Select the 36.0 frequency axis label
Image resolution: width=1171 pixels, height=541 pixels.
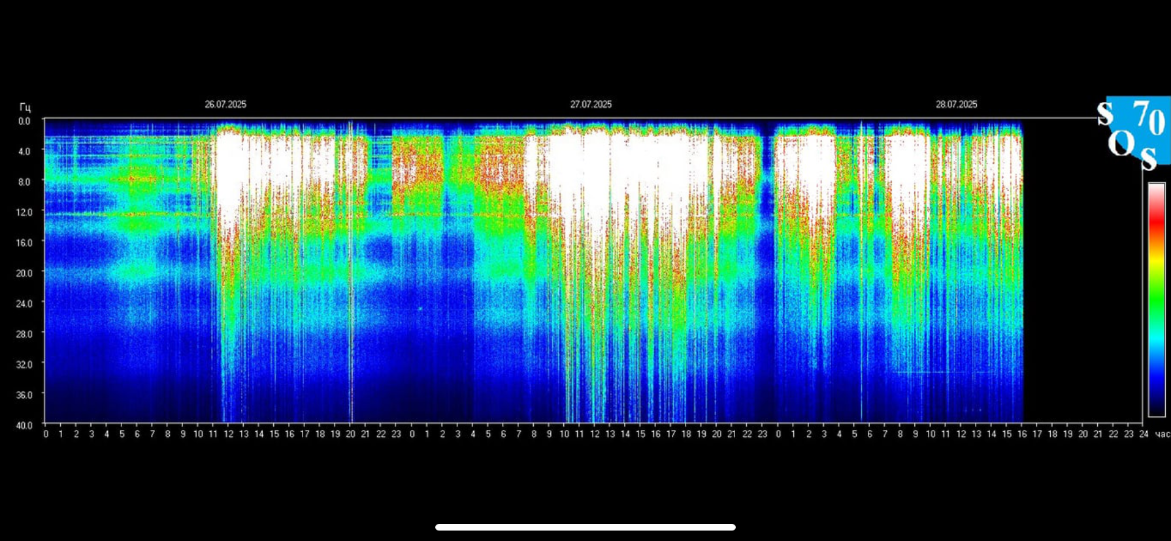click(x=24, y=395)
